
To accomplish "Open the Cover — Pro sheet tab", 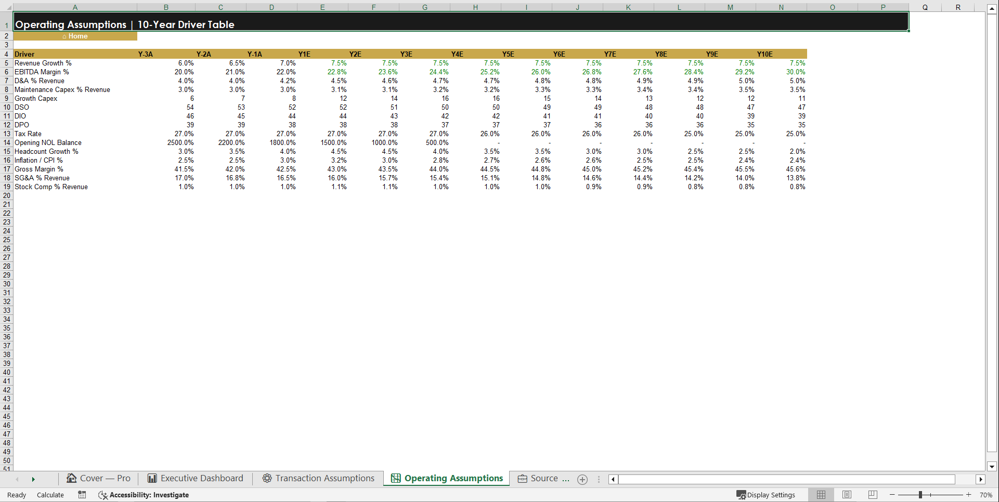I will [x=98, y=479].
